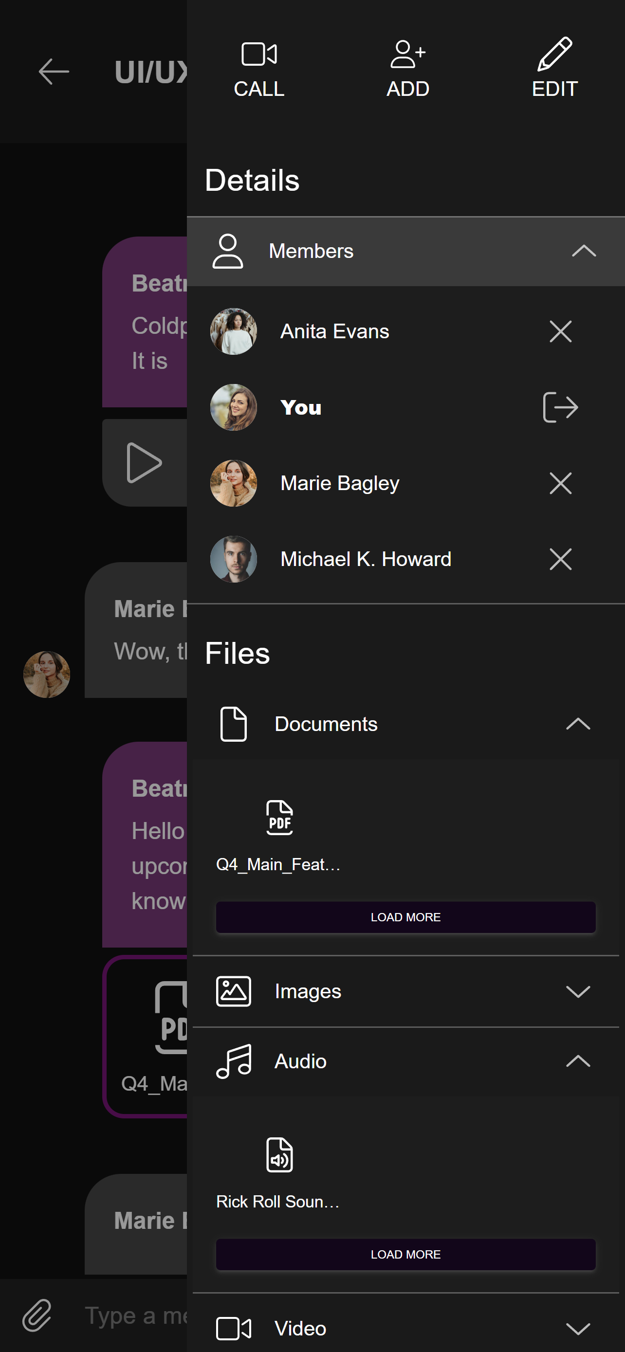Click the UI/UX chat title
625x1352 pixels.
[x=151, y=72]
